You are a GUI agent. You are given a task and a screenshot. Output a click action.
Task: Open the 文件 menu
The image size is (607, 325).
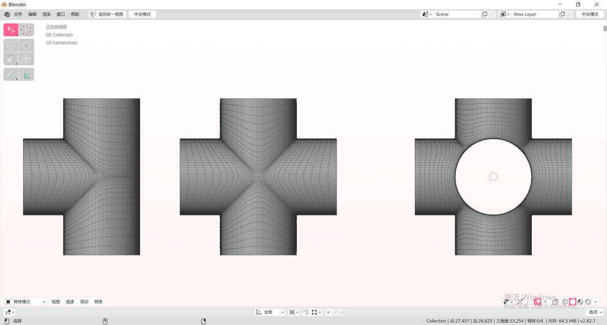[18, 14]
